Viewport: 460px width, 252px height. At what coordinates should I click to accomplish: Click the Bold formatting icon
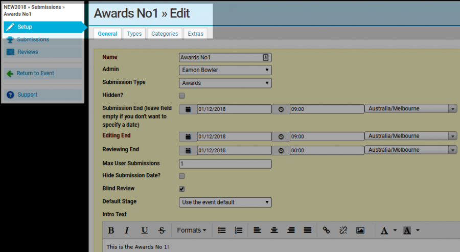tap(111, 231)
